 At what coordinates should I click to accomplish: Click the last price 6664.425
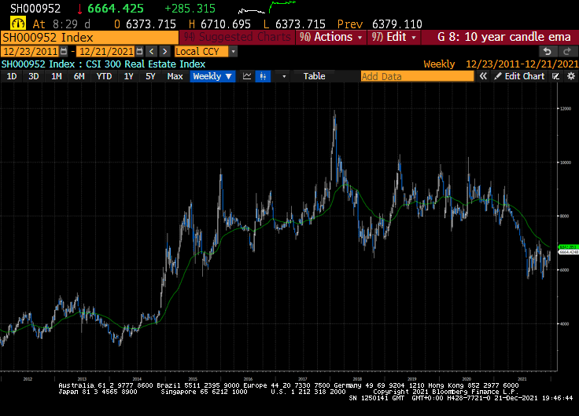tap(116, 9)
